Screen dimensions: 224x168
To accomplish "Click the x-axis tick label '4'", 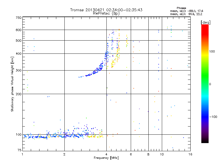I will coord(106,154).
